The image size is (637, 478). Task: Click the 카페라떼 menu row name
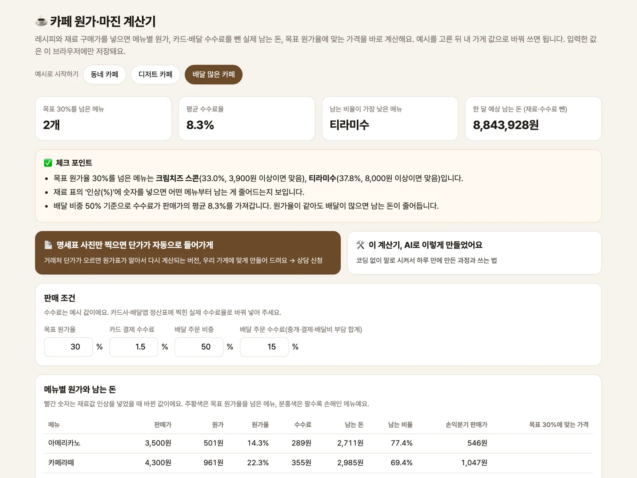click(x=61, y=463)
